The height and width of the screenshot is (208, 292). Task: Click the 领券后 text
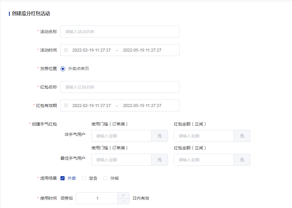(67, 198)
